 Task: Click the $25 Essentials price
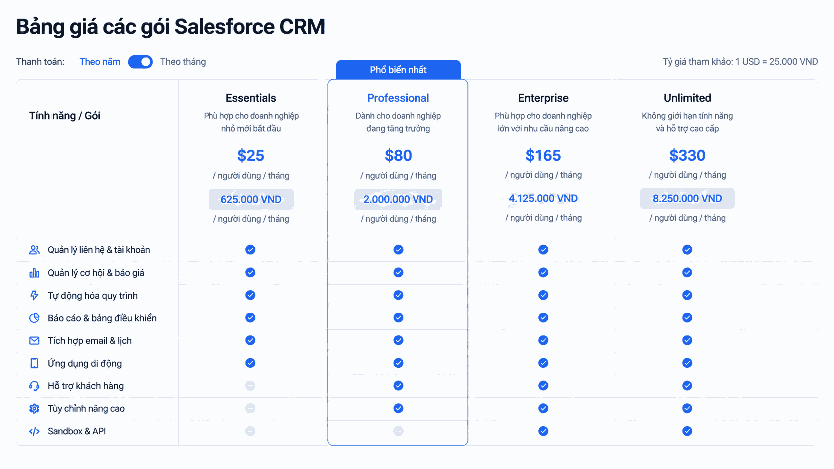[251, 156]
